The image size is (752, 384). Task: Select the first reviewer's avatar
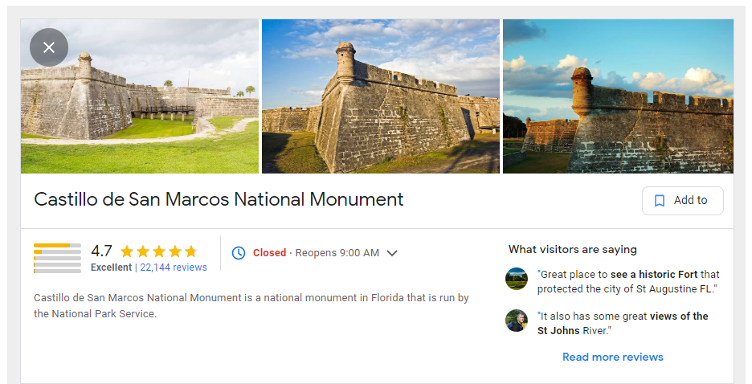point(517,279)
